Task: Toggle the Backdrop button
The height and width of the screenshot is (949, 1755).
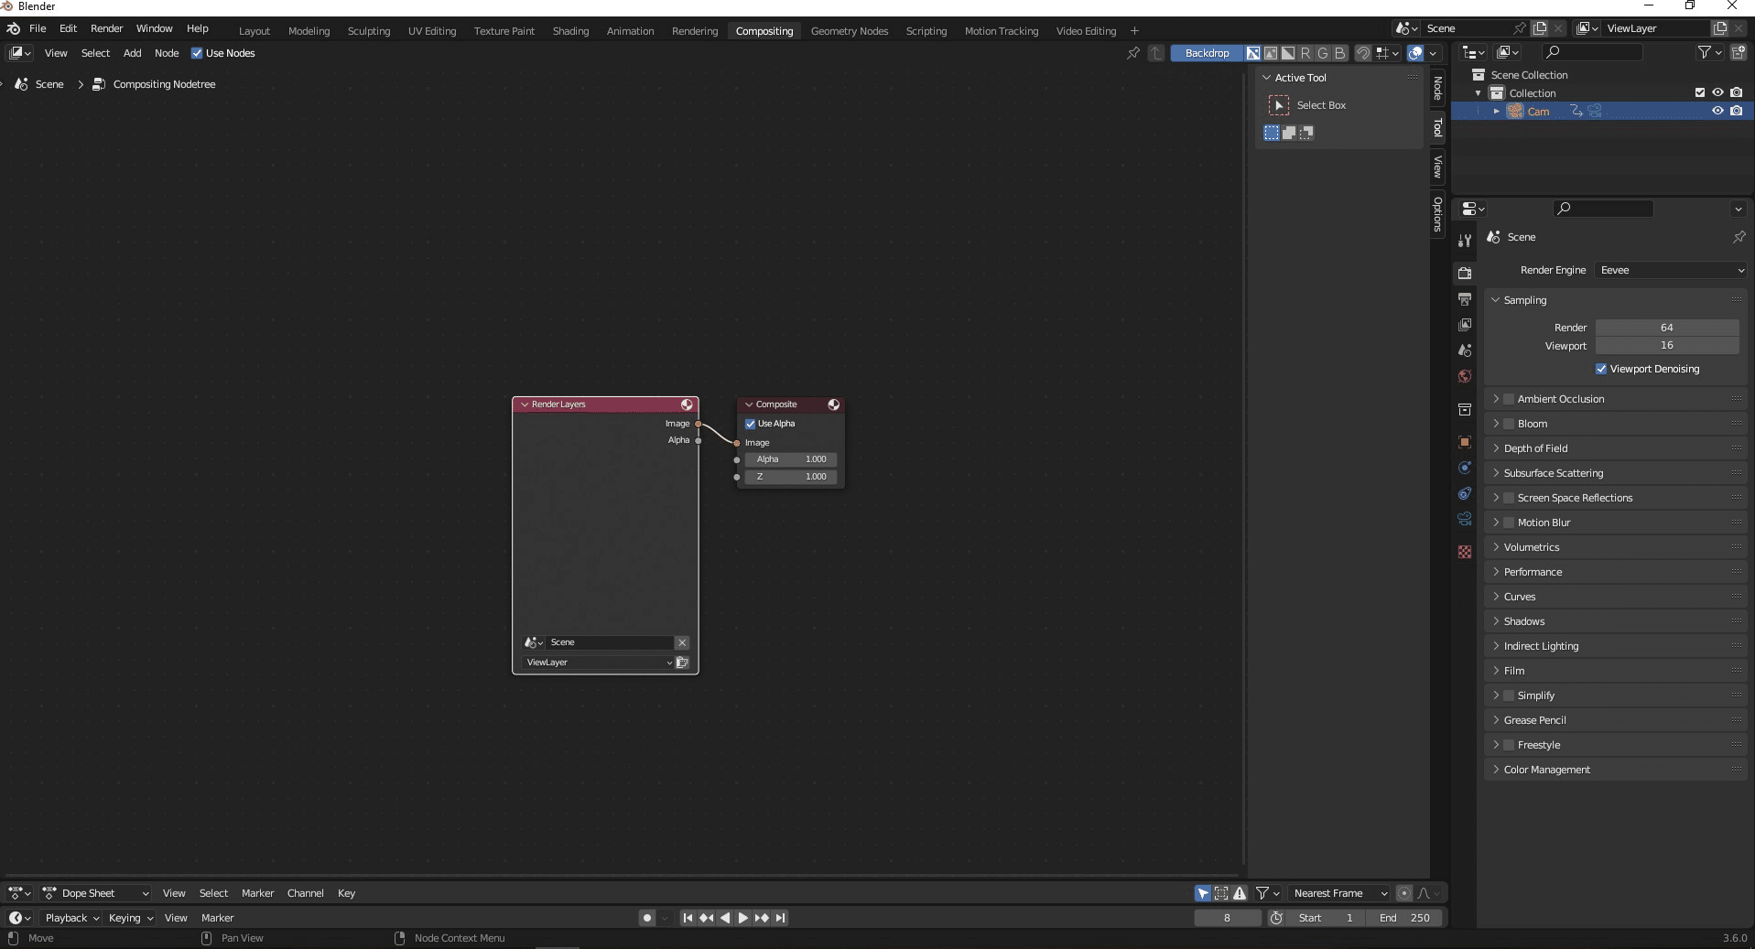Action: [1207, 53]
